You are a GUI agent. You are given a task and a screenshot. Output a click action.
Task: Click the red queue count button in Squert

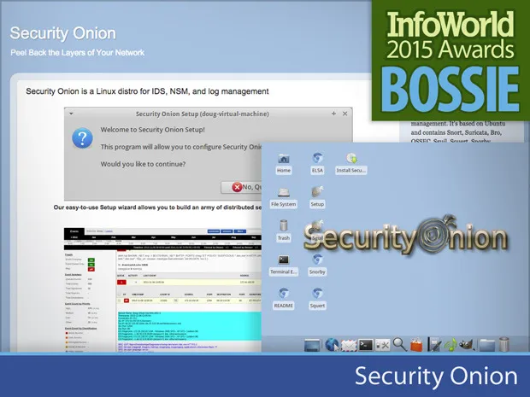click(x=121, y=282)
